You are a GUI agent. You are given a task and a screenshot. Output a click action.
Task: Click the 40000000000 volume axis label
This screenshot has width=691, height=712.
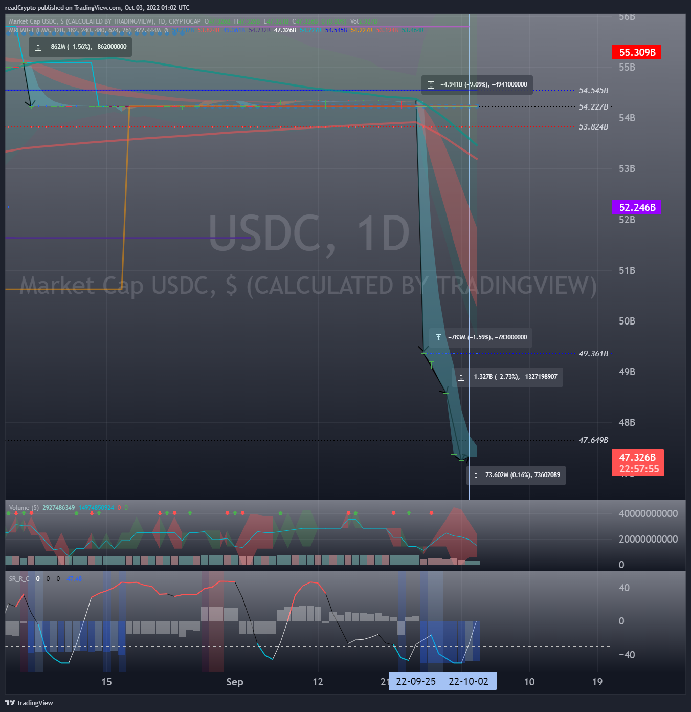(x=648, y=513)
